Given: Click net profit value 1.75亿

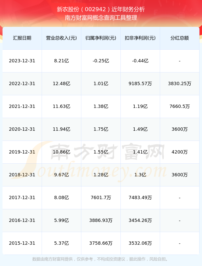Looking at the screenshot, I should pyautogui.click(x=101, y=129).
